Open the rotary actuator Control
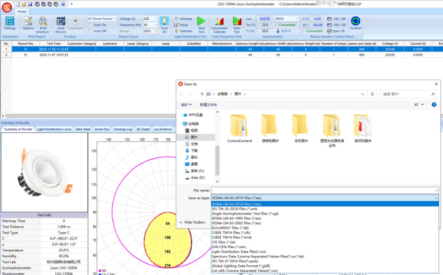 point(355,23)
